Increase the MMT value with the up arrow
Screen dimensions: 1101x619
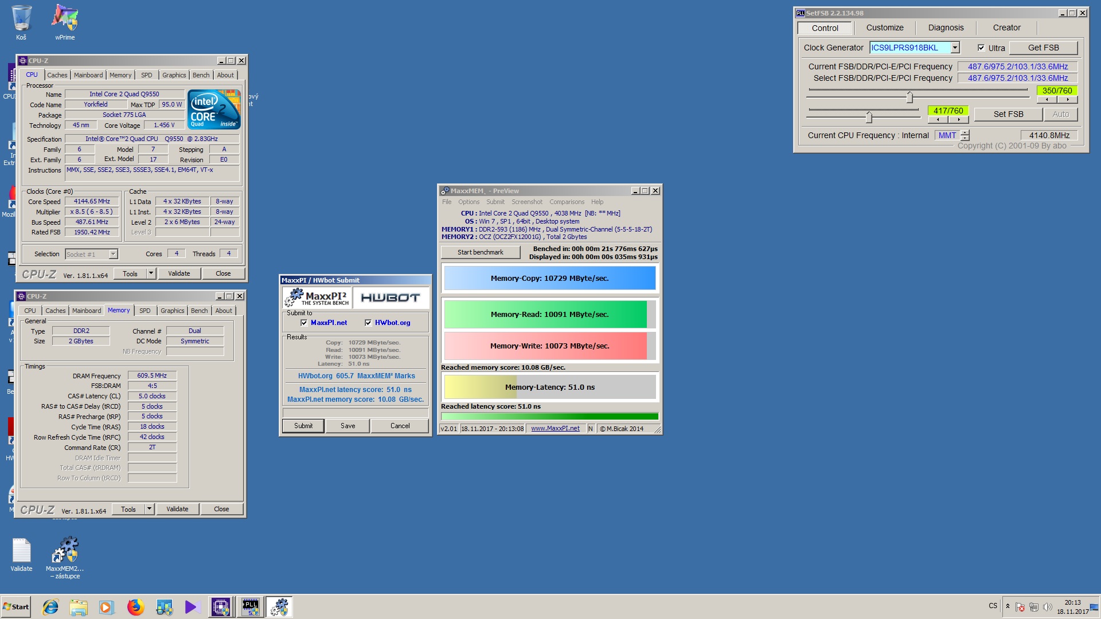965,132
